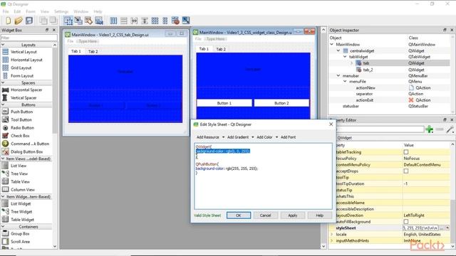Switch to Edit Signals/Slots mode icon
The width and height of the screenshot is (456, 256).
coord(78,21)
